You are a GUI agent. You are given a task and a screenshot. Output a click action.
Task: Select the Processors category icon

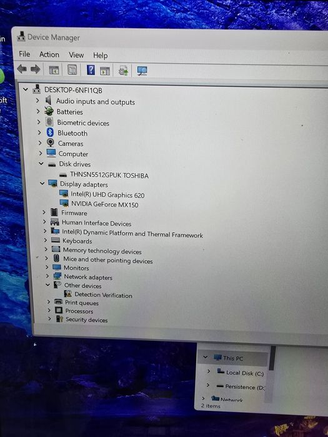pyautogui.click(x=59, y=310)
